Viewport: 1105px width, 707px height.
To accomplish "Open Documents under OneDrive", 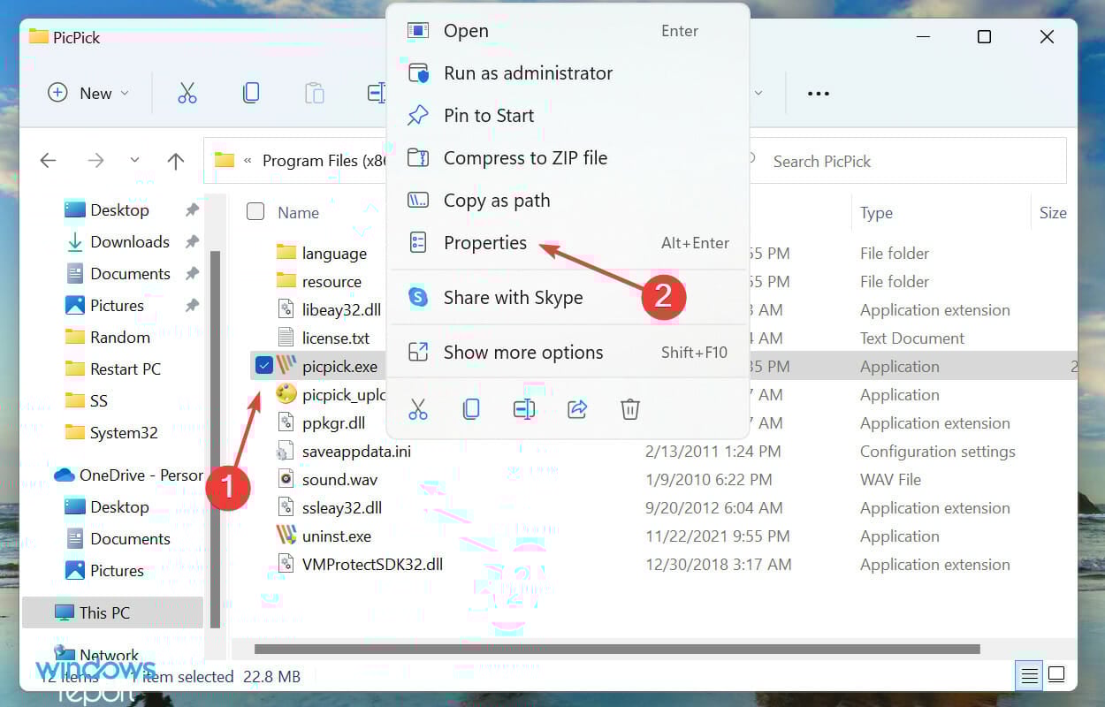I will [130, 538].
